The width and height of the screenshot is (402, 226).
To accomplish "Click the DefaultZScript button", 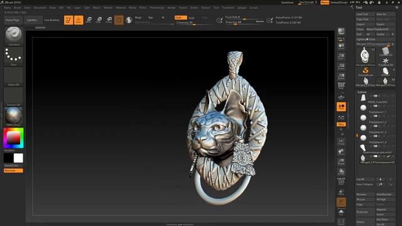I will pyautogui.click(x=339, y=3).
